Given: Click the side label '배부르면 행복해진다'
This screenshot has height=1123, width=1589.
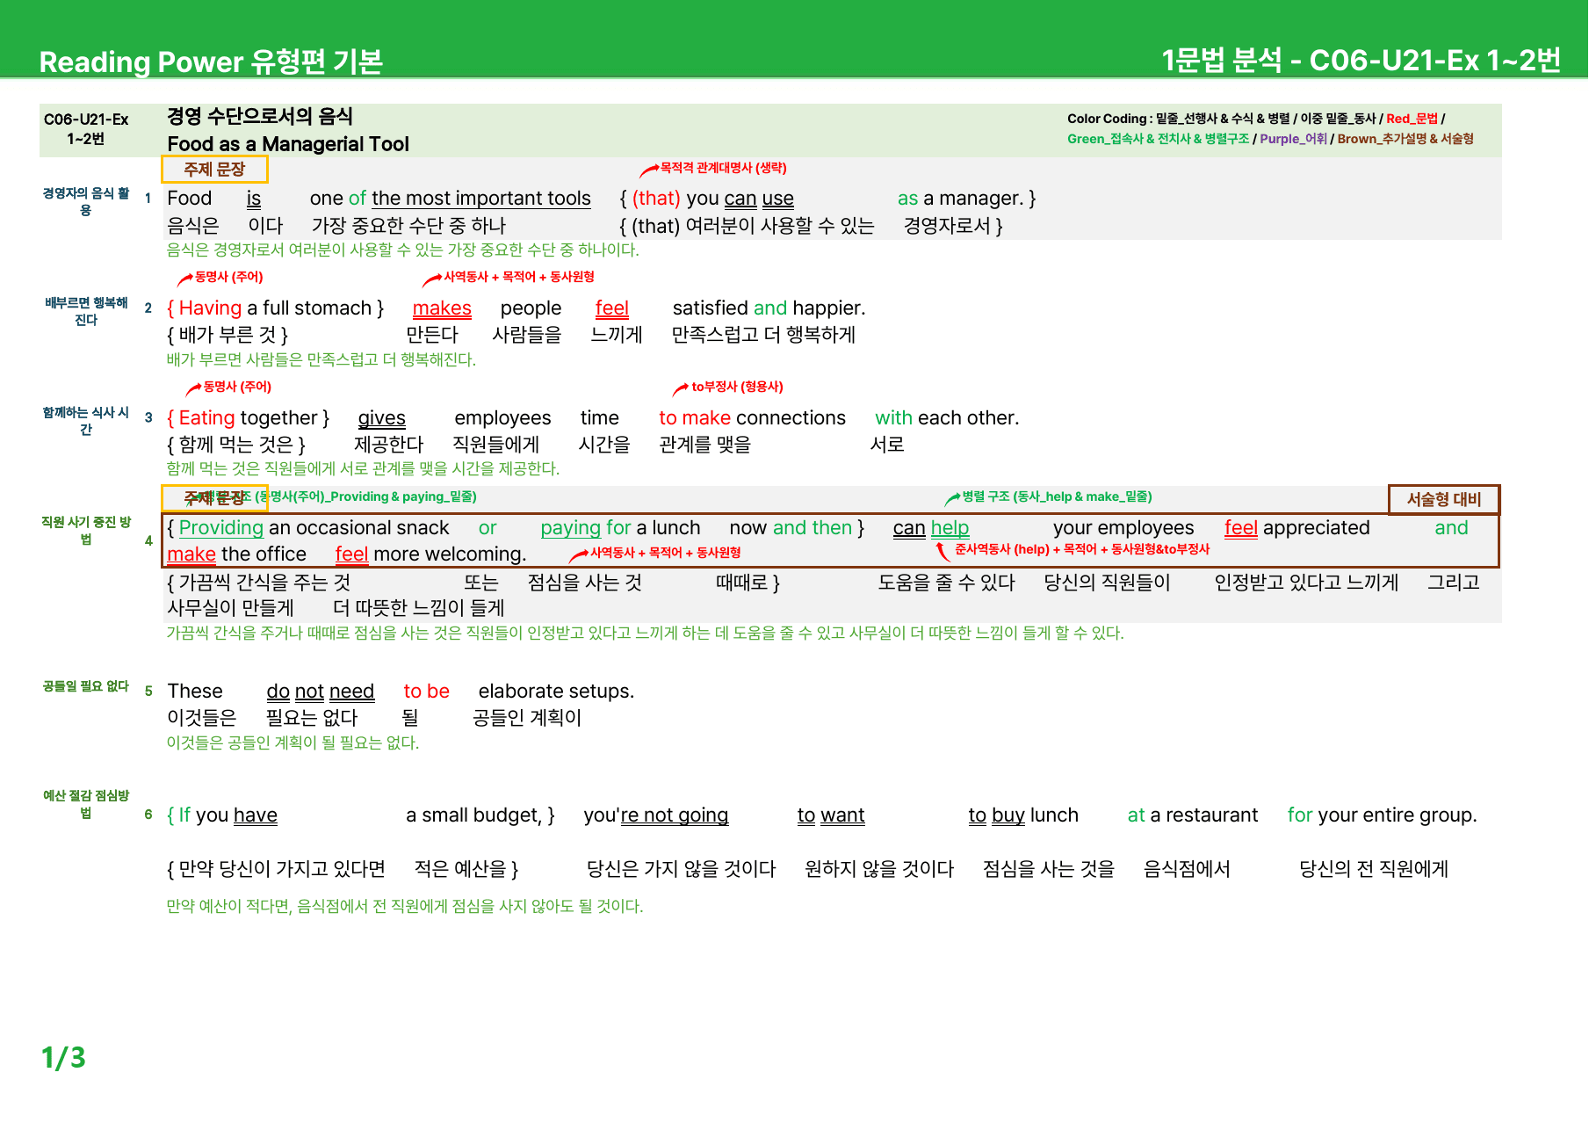Looking at the screenshot, I should tap(86, 311).
